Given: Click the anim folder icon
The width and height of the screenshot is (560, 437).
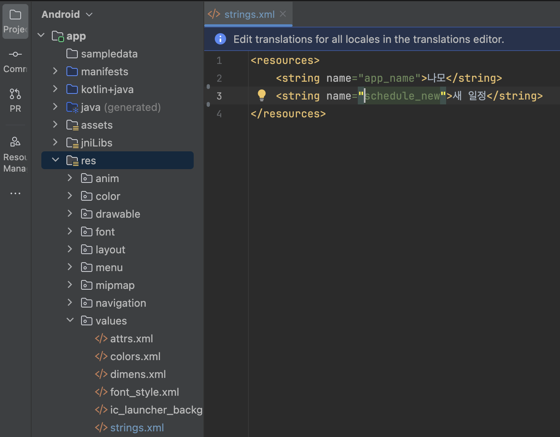Looking at the screenshot, I should [87, 178].
